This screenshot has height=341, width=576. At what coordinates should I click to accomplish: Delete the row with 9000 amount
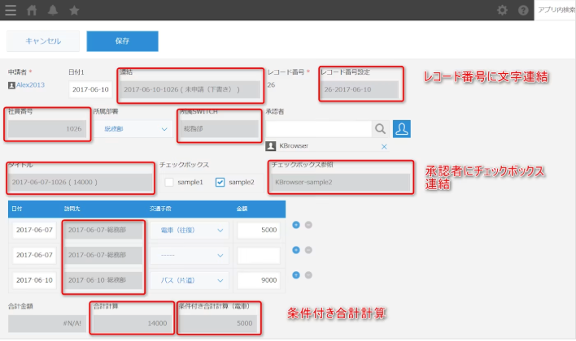pos(308,275)
